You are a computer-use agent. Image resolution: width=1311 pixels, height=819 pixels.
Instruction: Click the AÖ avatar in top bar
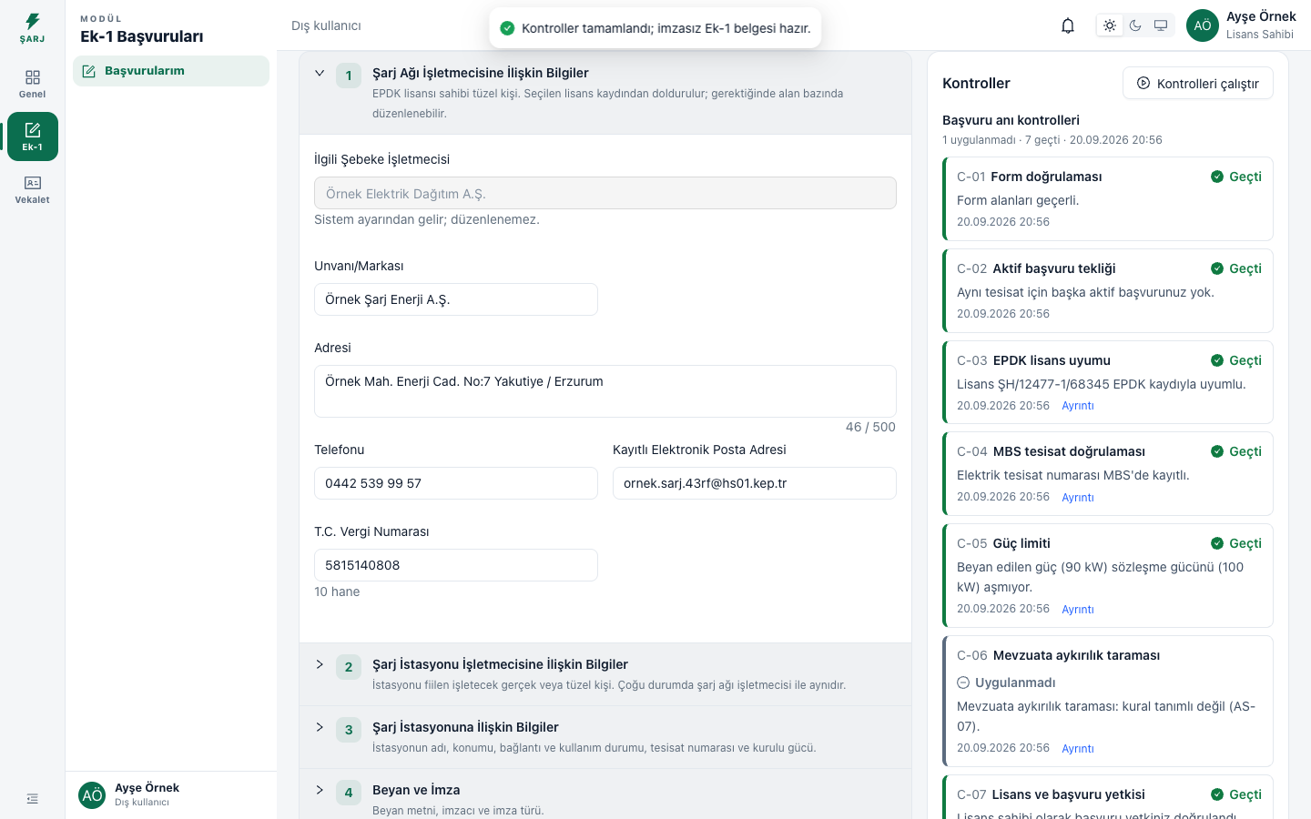pyautogui.click(x=1203, y=25)
